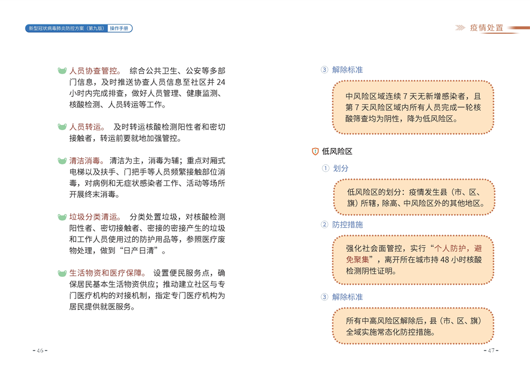
Task: Click the red 垃圾分类清运 heading
Action: [94, 217]
